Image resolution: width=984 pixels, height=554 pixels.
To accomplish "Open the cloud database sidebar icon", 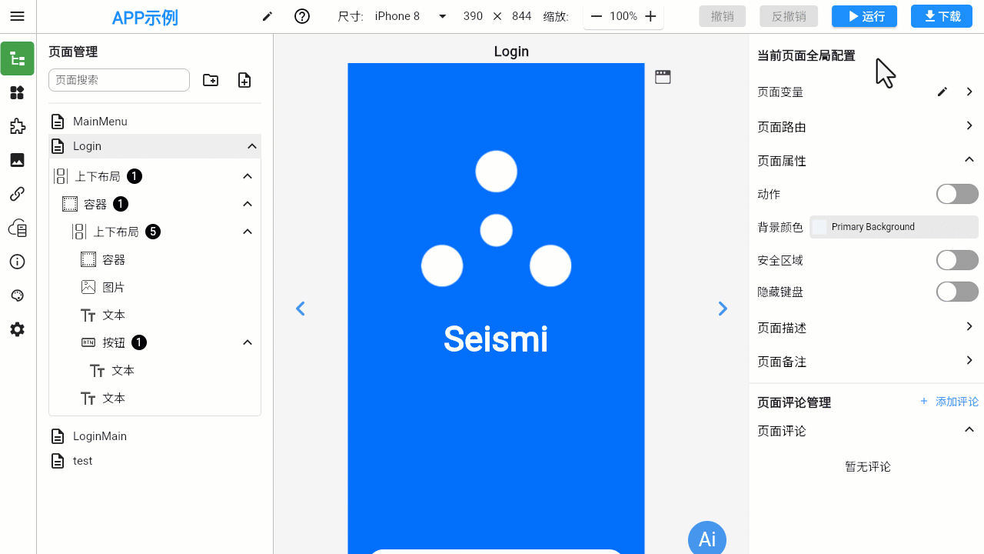I will (x=17, y=228).
